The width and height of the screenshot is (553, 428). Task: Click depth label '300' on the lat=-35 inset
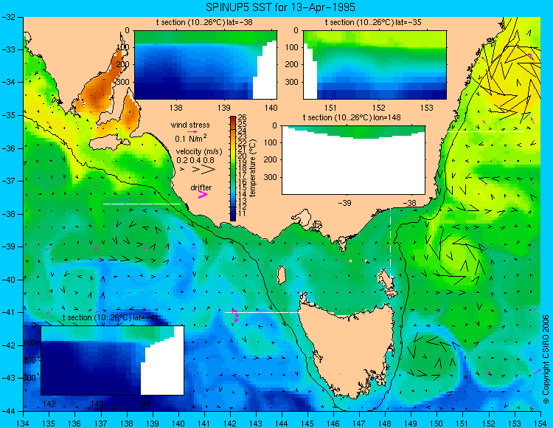coord(292,82)
